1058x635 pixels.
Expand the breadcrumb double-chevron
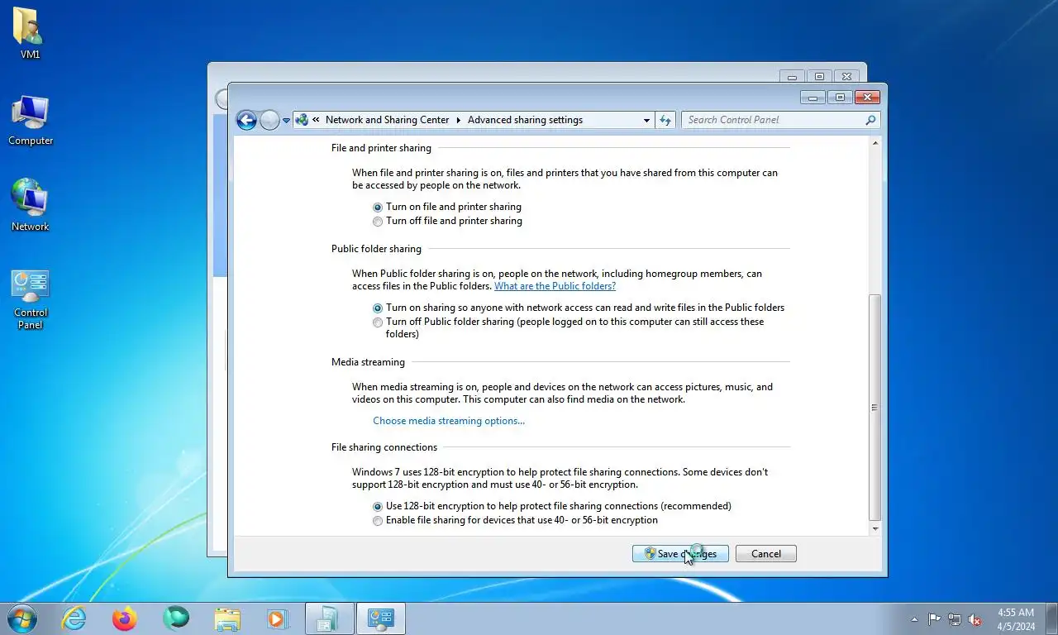(316, 120)
